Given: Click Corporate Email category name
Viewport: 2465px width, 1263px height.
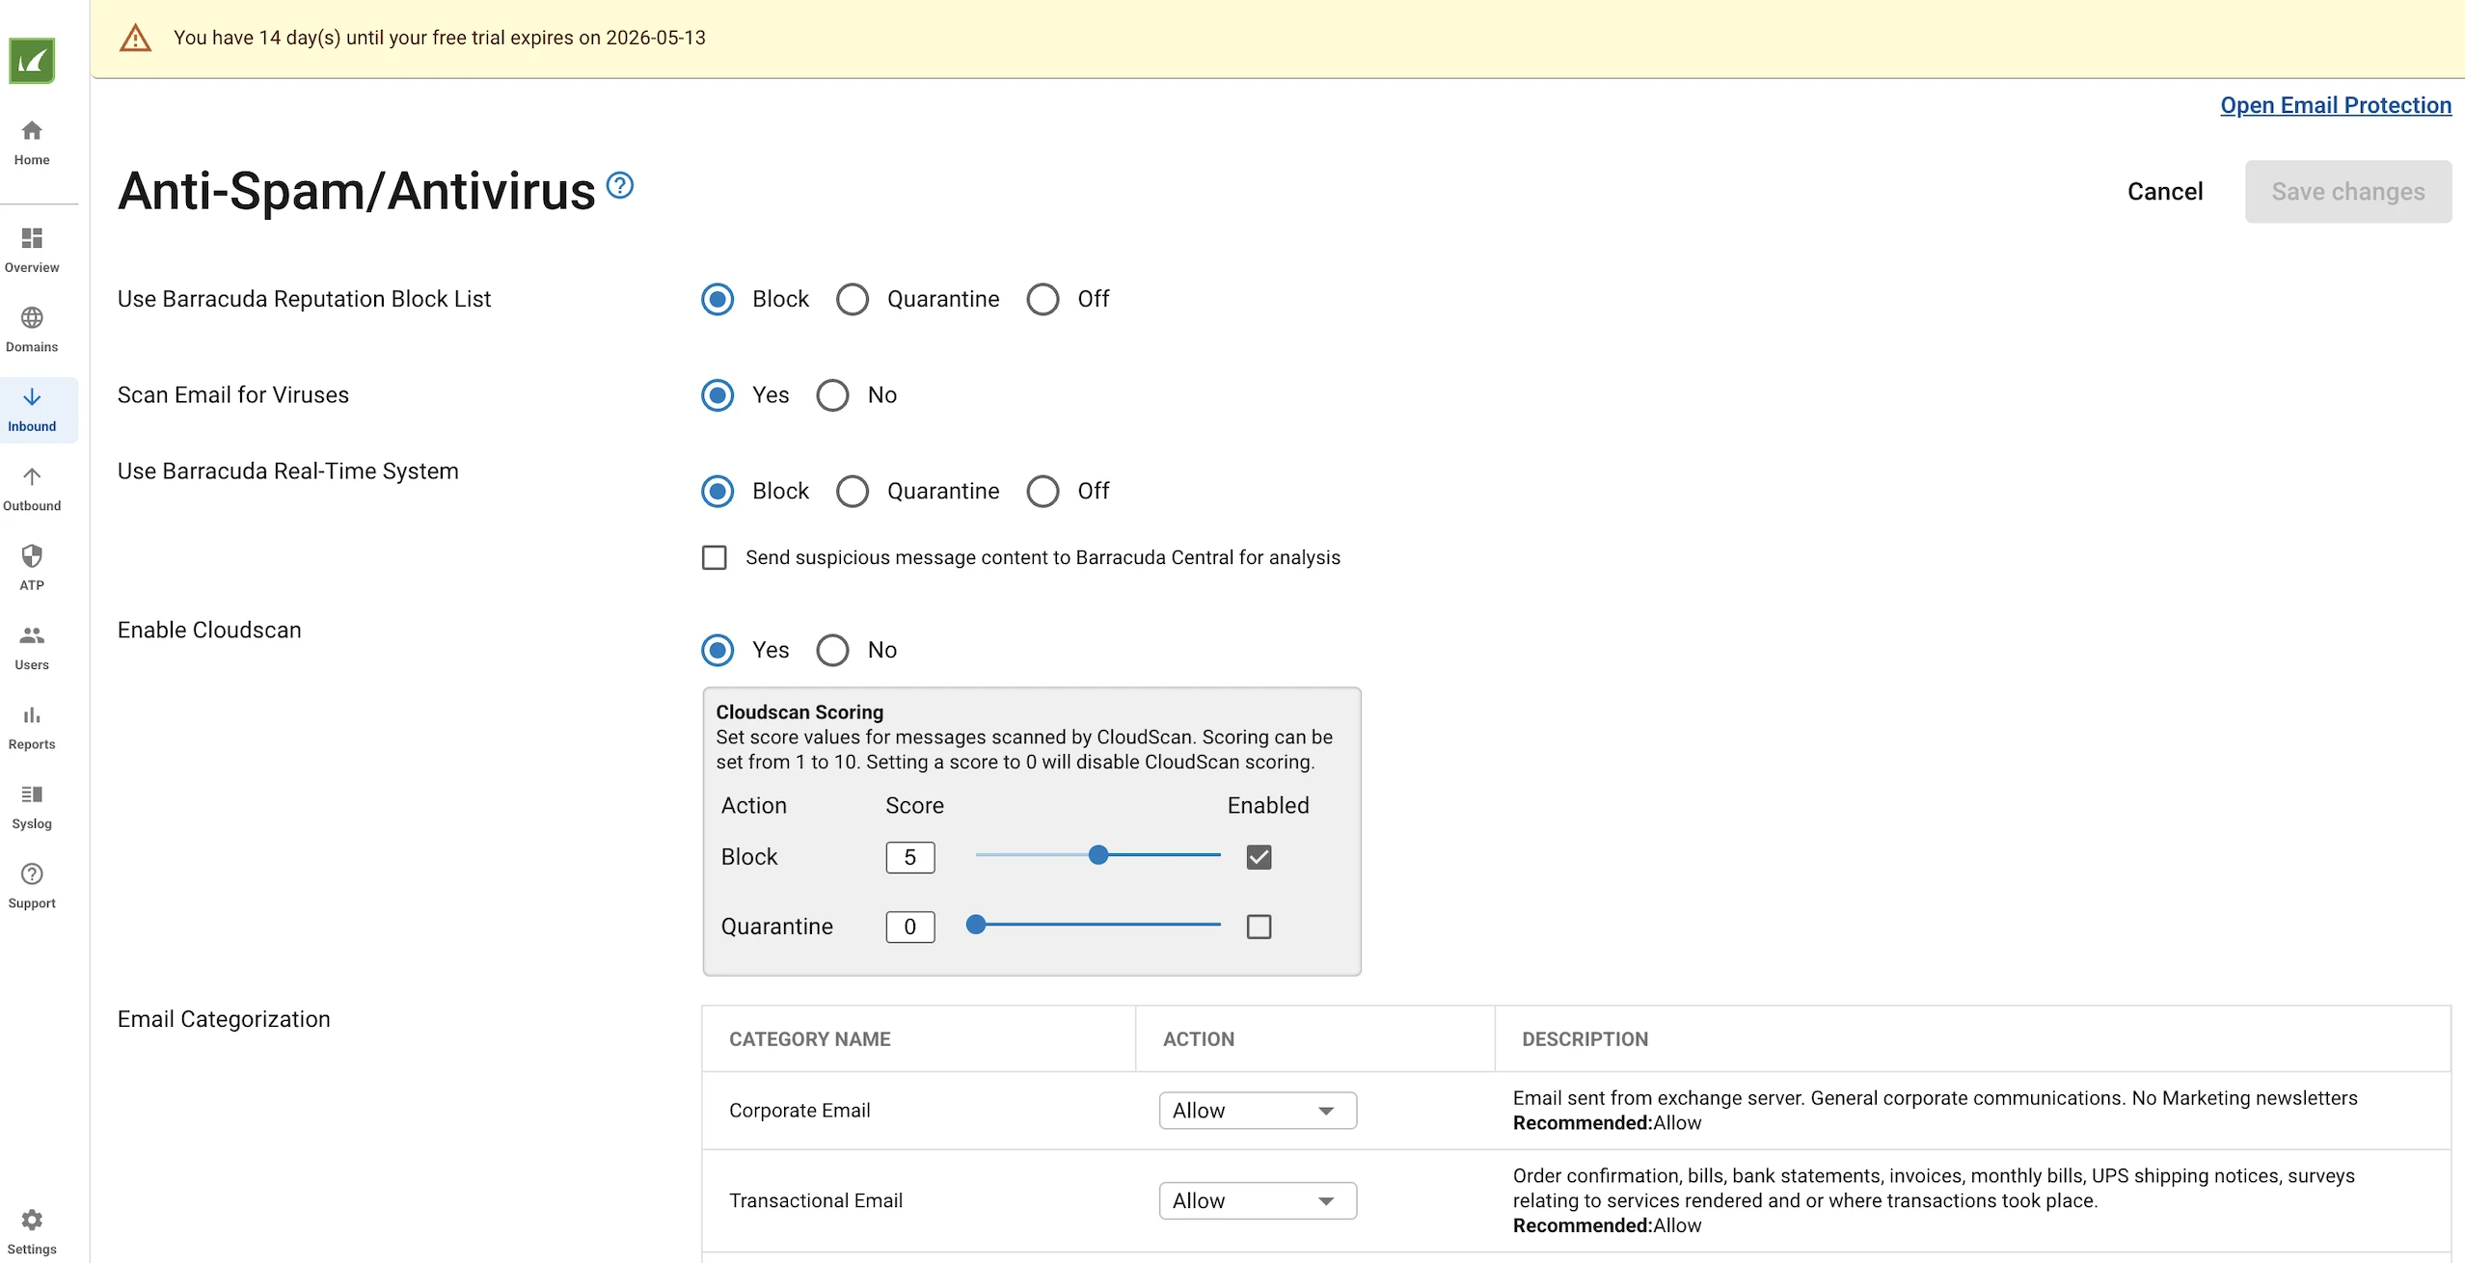Looking at the screenshot, I should click(x=799, y=1111).
